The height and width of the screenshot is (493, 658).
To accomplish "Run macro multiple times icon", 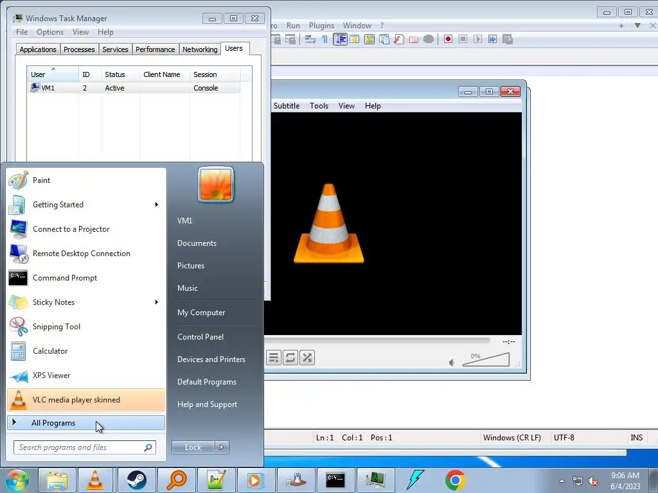I will [492, 39].
